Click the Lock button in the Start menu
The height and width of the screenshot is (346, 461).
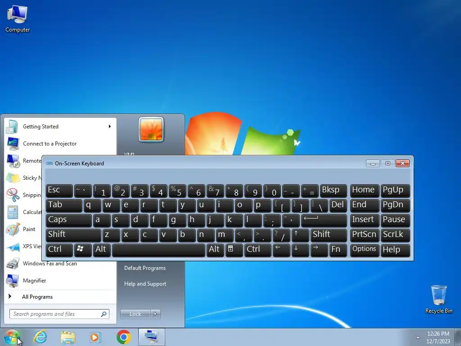click(135, 314)
